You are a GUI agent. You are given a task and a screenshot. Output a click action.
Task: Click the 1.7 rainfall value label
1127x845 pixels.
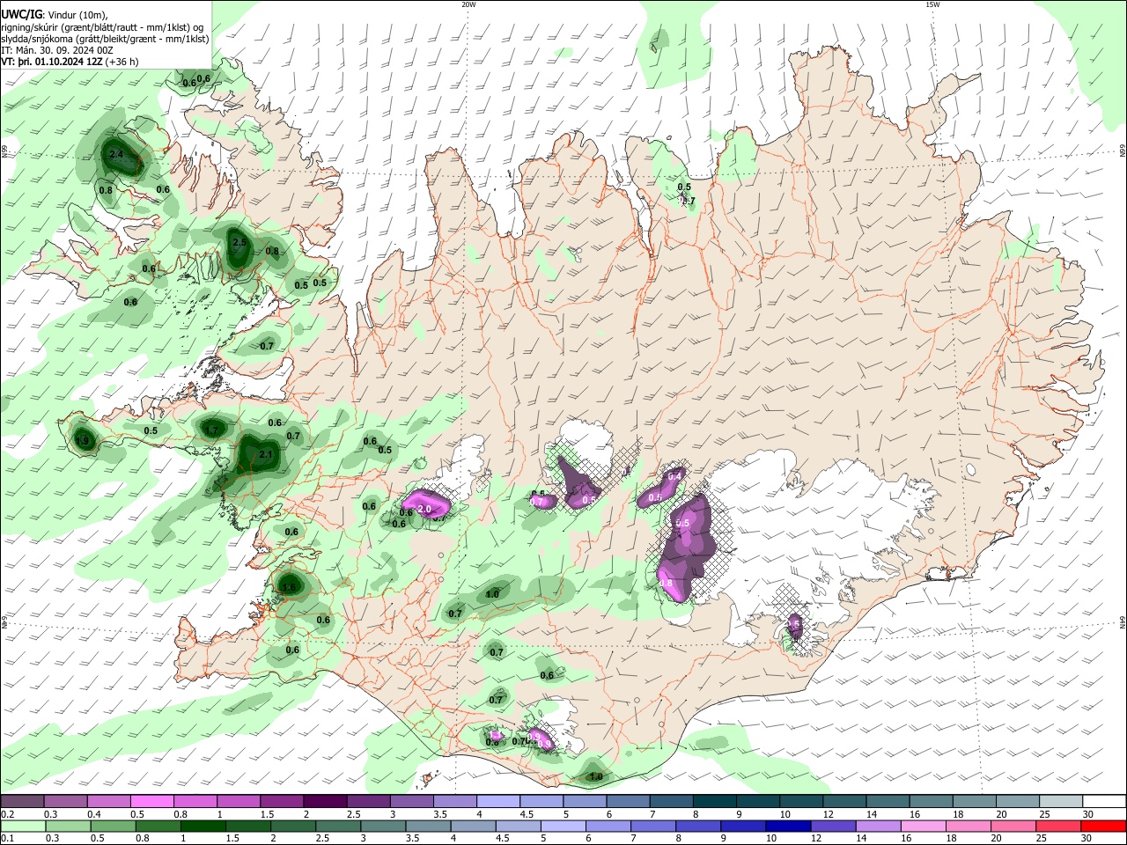click(210, 430)
